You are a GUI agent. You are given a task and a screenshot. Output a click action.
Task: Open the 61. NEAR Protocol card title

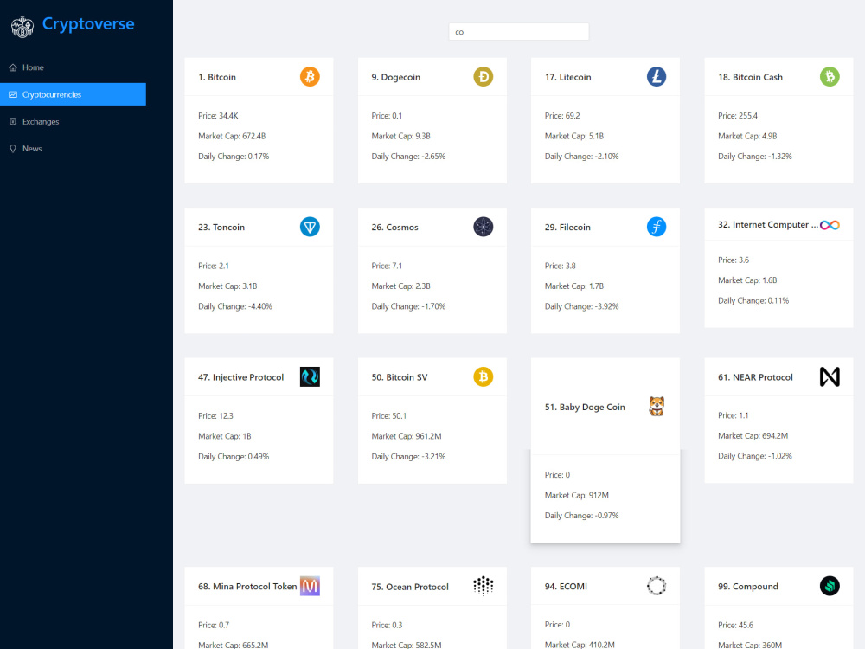coord(755,377)
